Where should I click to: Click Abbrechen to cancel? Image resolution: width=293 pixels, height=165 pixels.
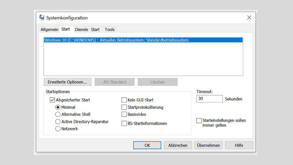(178, 145)
